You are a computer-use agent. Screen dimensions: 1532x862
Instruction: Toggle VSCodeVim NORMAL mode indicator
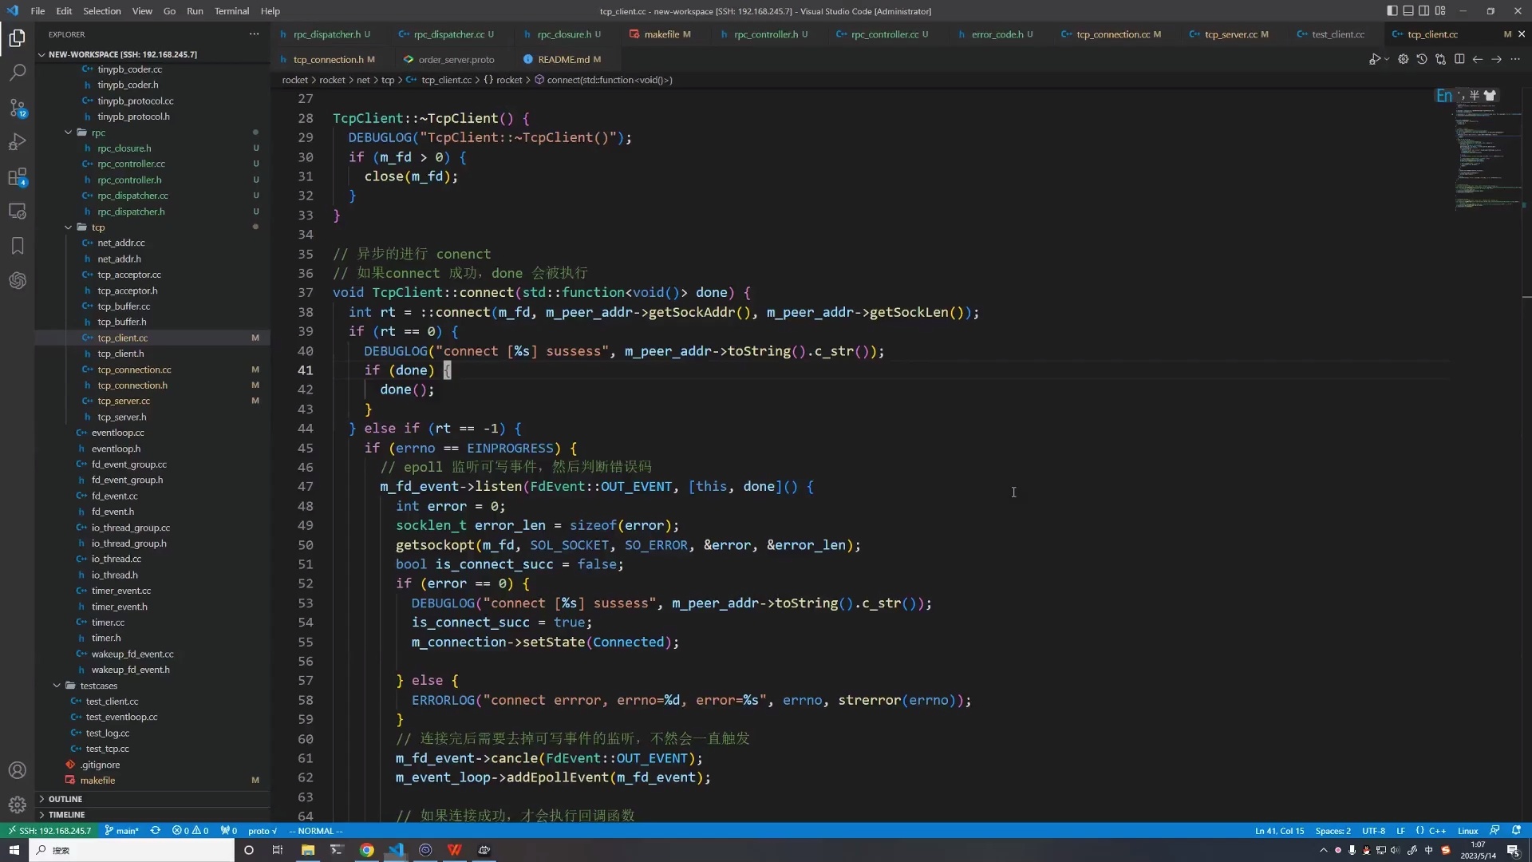click(x=316, y=831)
